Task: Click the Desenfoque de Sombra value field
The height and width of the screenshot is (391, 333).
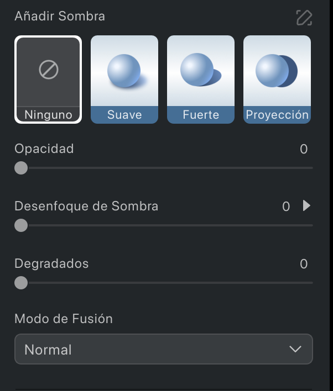Action: [x=286, y=207]
